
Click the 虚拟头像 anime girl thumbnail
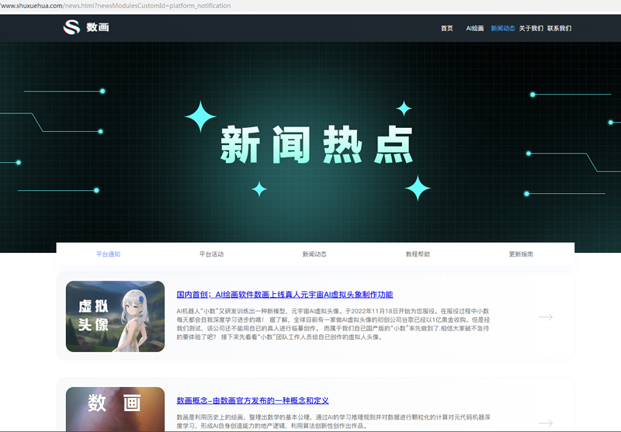pyautogui.click(x=115, y=316)
